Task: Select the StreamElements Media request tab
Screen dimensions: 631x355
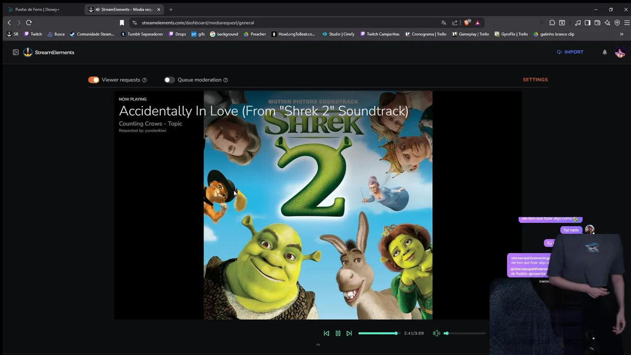Action: pyautogui.click(x=124, y=9)
